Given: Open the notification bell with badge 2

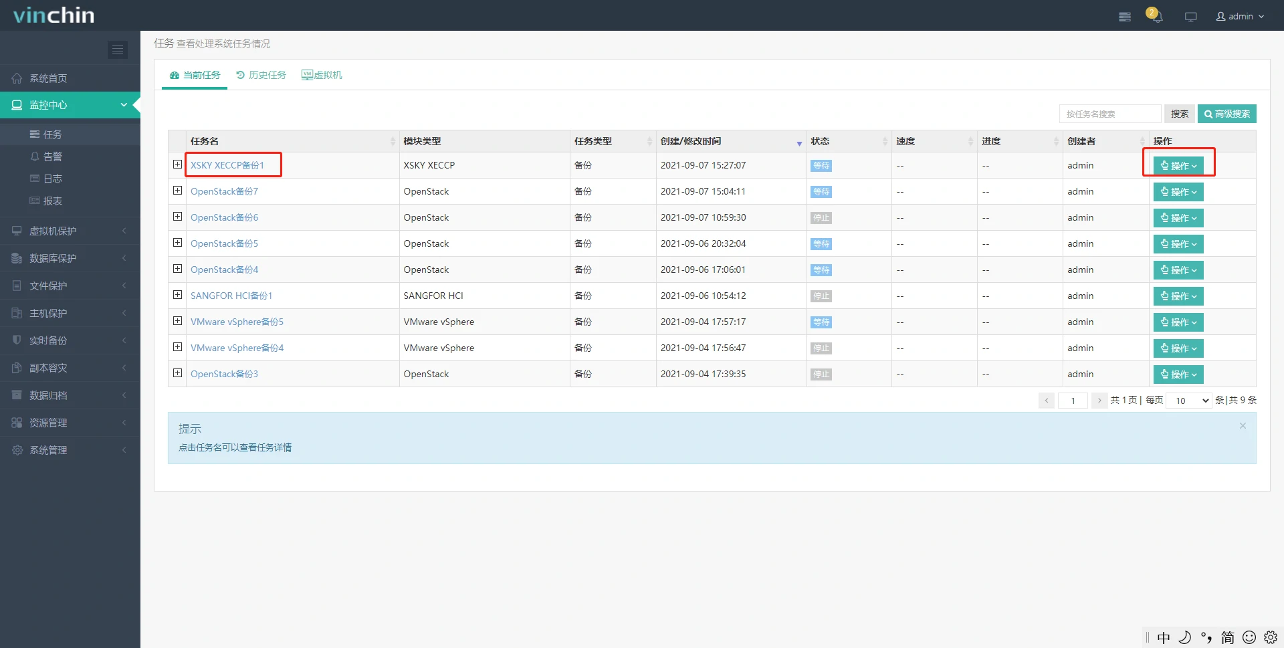Looking at the screenshot, I should pyautogui.click(x=1155, y=15).
